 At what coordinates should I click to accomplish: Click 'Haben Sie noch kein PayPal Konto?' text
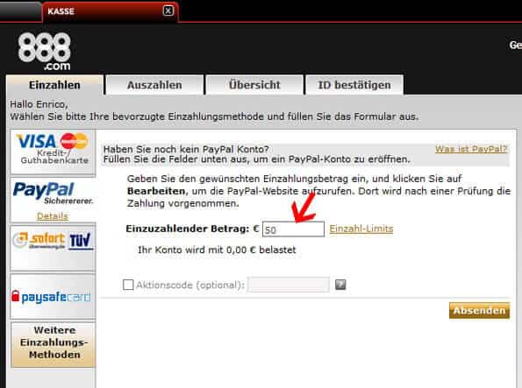186,149
